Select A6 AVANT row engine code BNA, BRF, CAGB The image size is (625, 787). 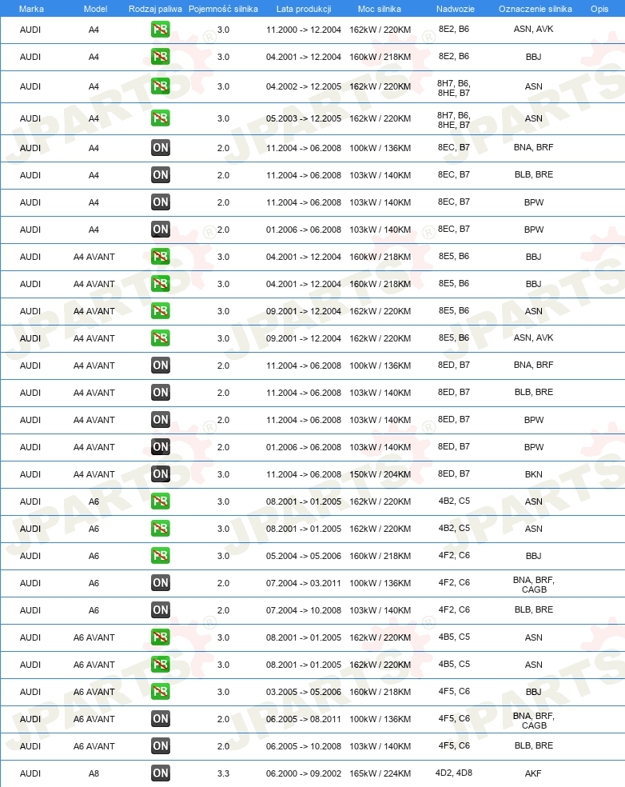click(x=534, y=721)
